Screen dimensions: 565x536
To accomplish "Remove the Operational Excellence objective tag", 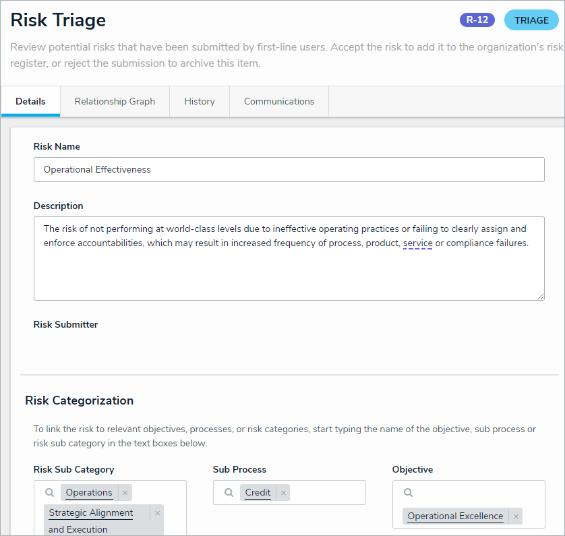I will pos(516,516).
